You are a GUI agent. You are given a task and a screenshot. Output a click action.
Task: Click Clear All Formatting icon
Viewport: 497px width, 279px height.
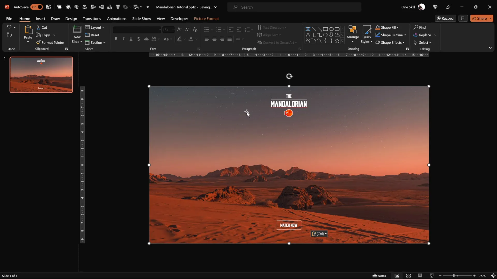tap(195, 30)
